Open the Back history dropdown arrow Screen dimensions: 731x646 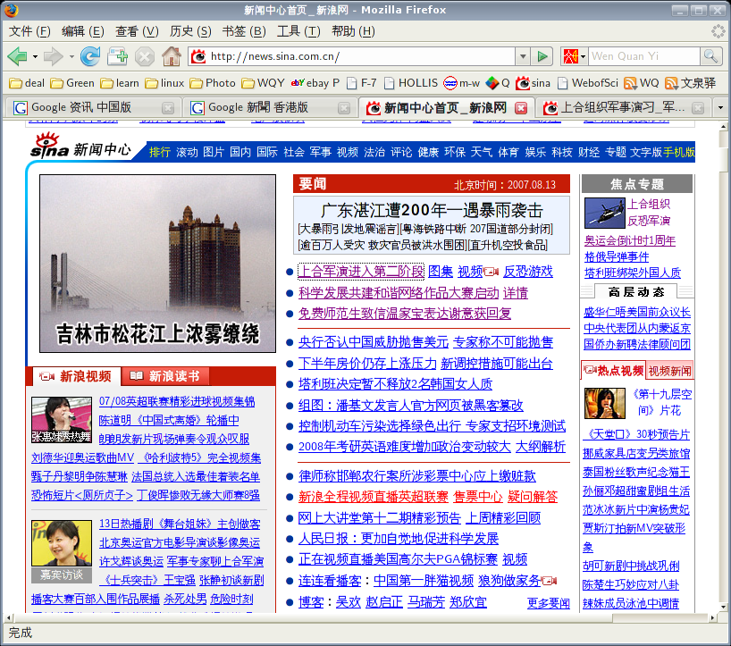[35, 57]
